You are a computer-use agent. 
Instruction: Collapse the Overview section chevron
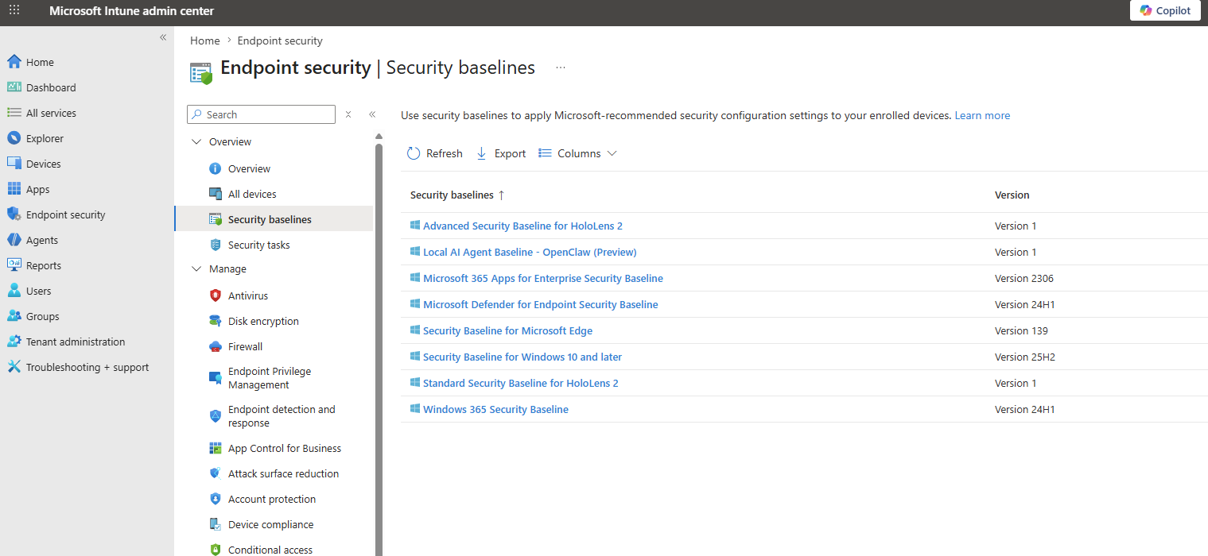click(x=196, y=141)
